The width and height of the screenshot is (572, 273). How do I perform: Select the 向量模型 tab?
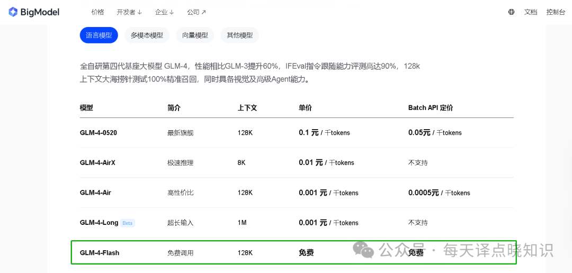195,35
